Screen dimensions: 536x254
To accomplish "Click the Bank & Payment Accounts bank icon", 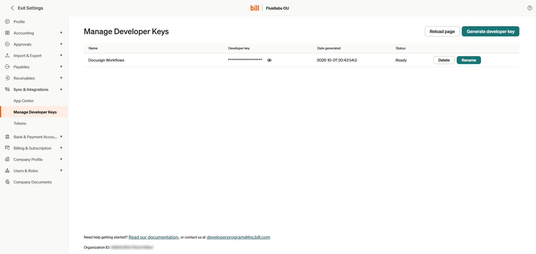I will (x=7, y=137).
